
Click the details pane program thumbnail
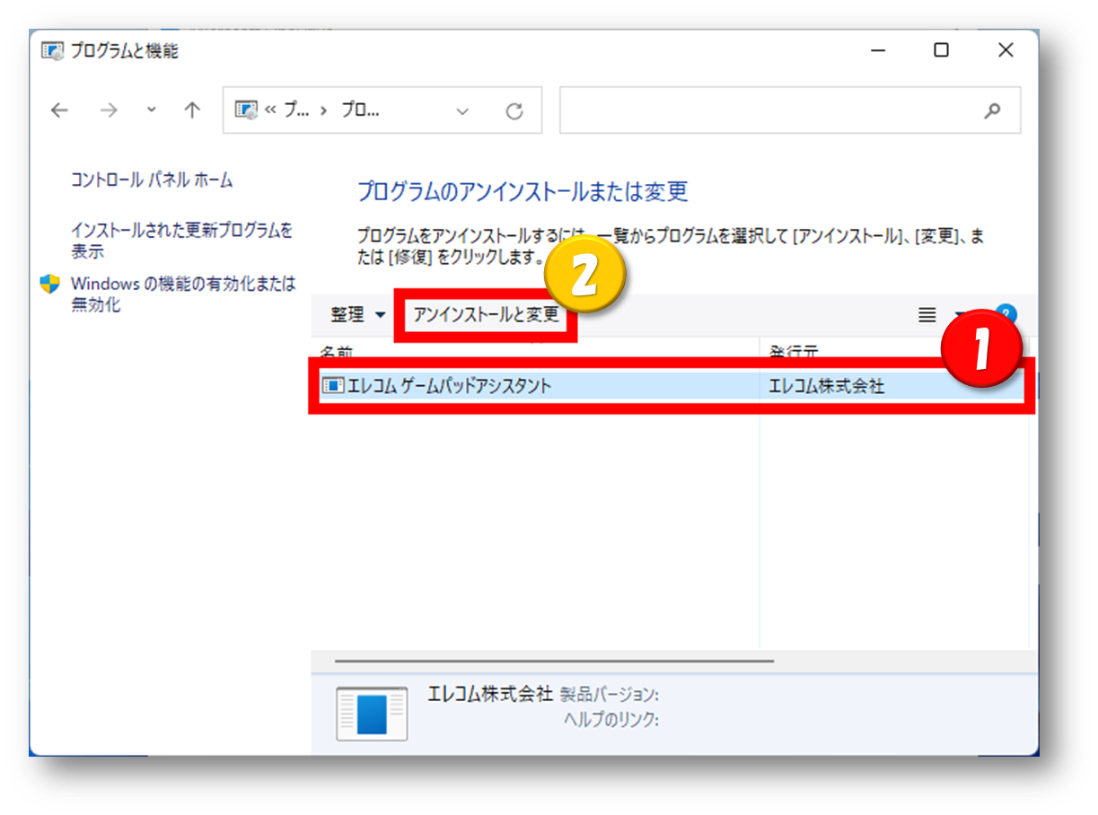click(x=372, y=713)
